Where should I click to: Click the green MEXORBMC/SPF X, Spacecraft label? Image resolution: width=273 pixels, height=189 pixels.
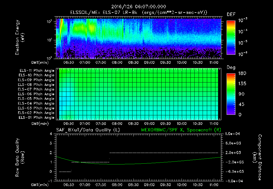(181, 130)
